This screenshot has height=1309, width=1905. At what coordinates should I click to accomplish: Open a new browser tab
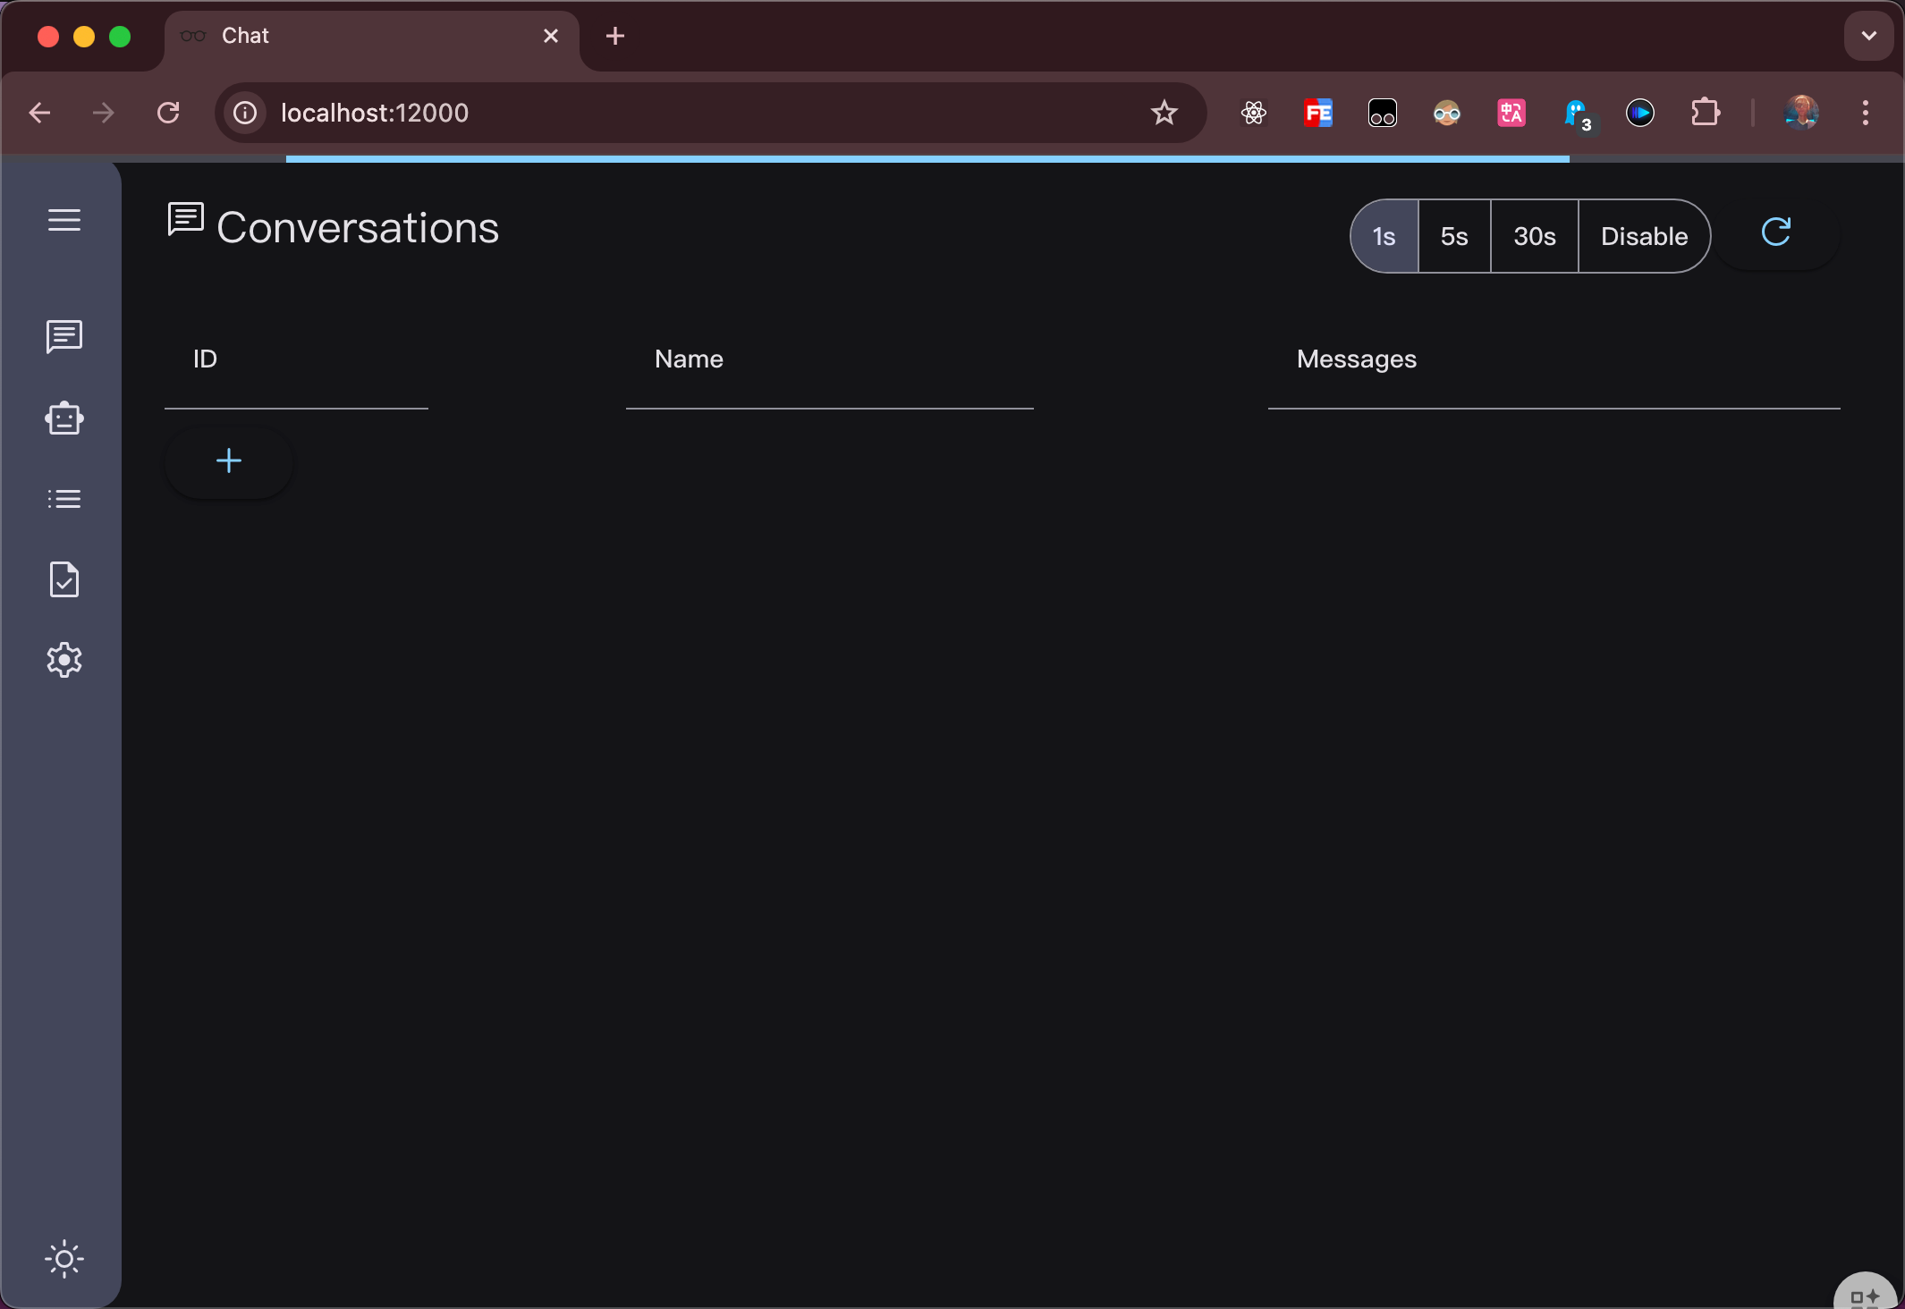(615, 36)
